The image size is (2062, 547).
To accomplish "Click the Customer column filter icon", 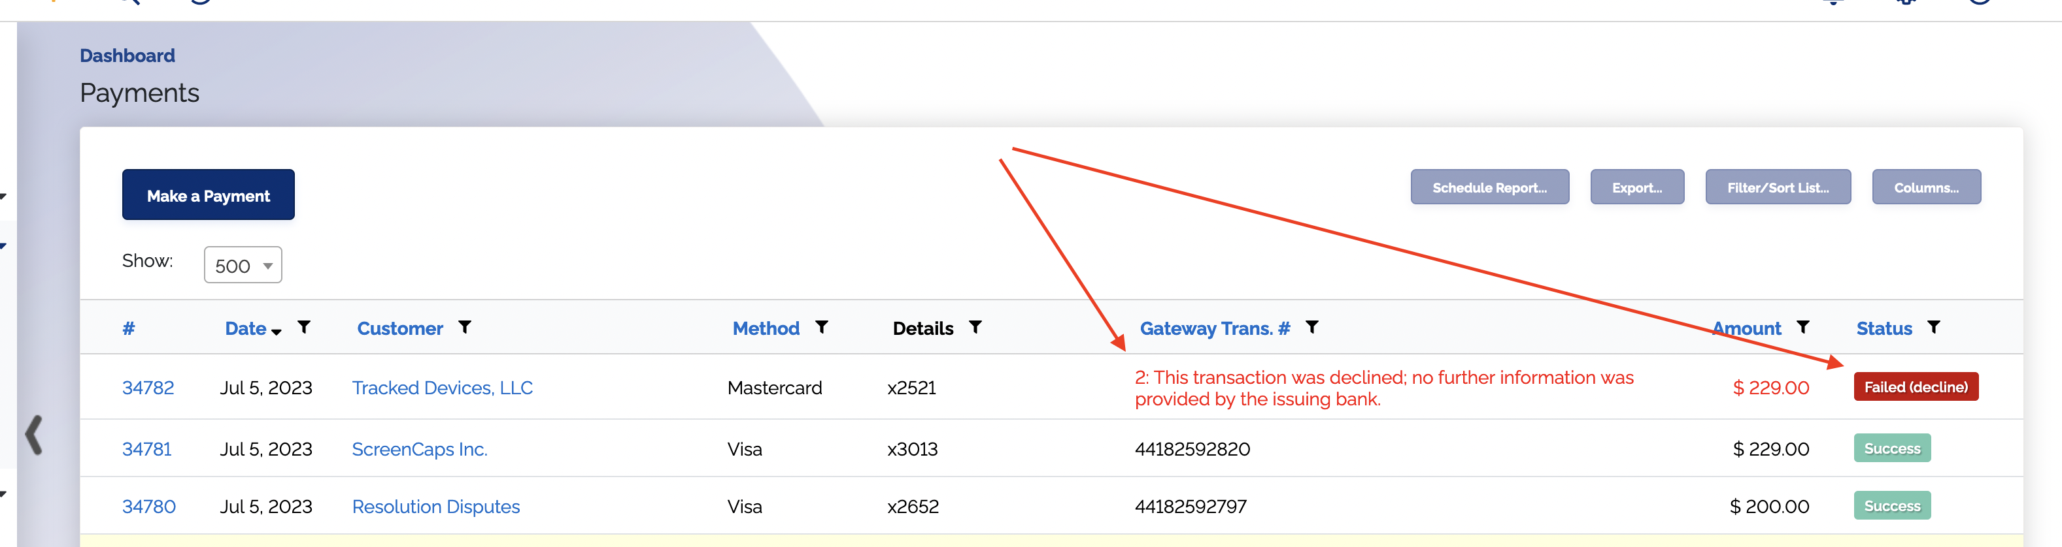I will pos(464,327).
